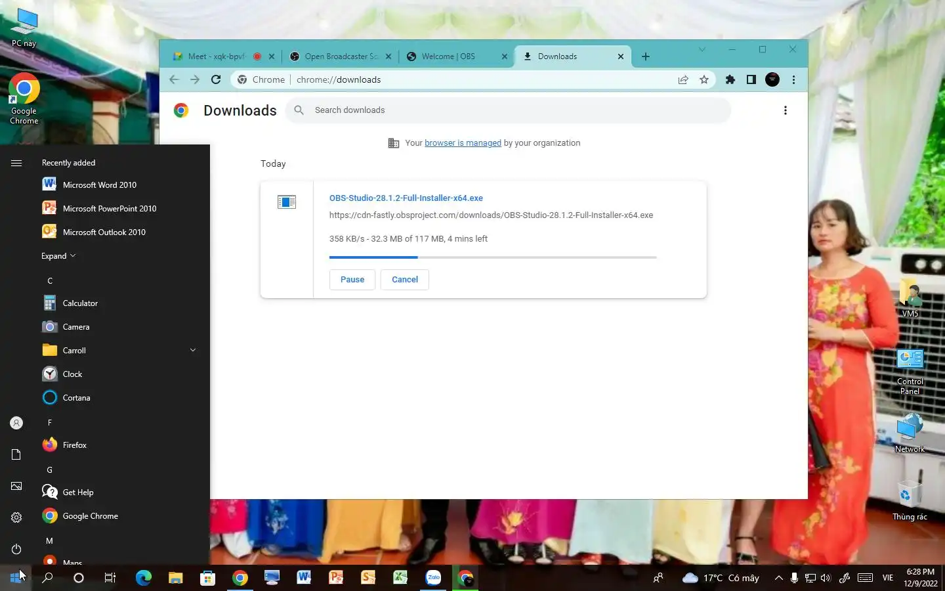
Task: Cancel the OBS download
Action: click(405, 280)
